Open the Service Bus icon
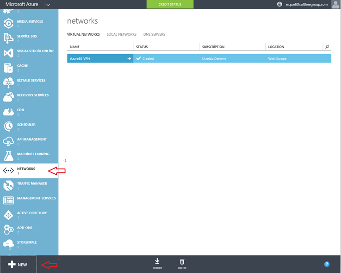This screenshot has height=273, width=341. point(8,38)
